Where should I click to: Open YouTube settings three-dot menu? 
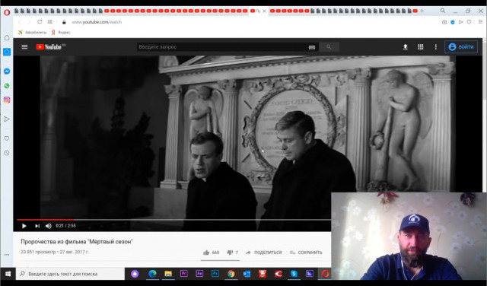(436, 47)
